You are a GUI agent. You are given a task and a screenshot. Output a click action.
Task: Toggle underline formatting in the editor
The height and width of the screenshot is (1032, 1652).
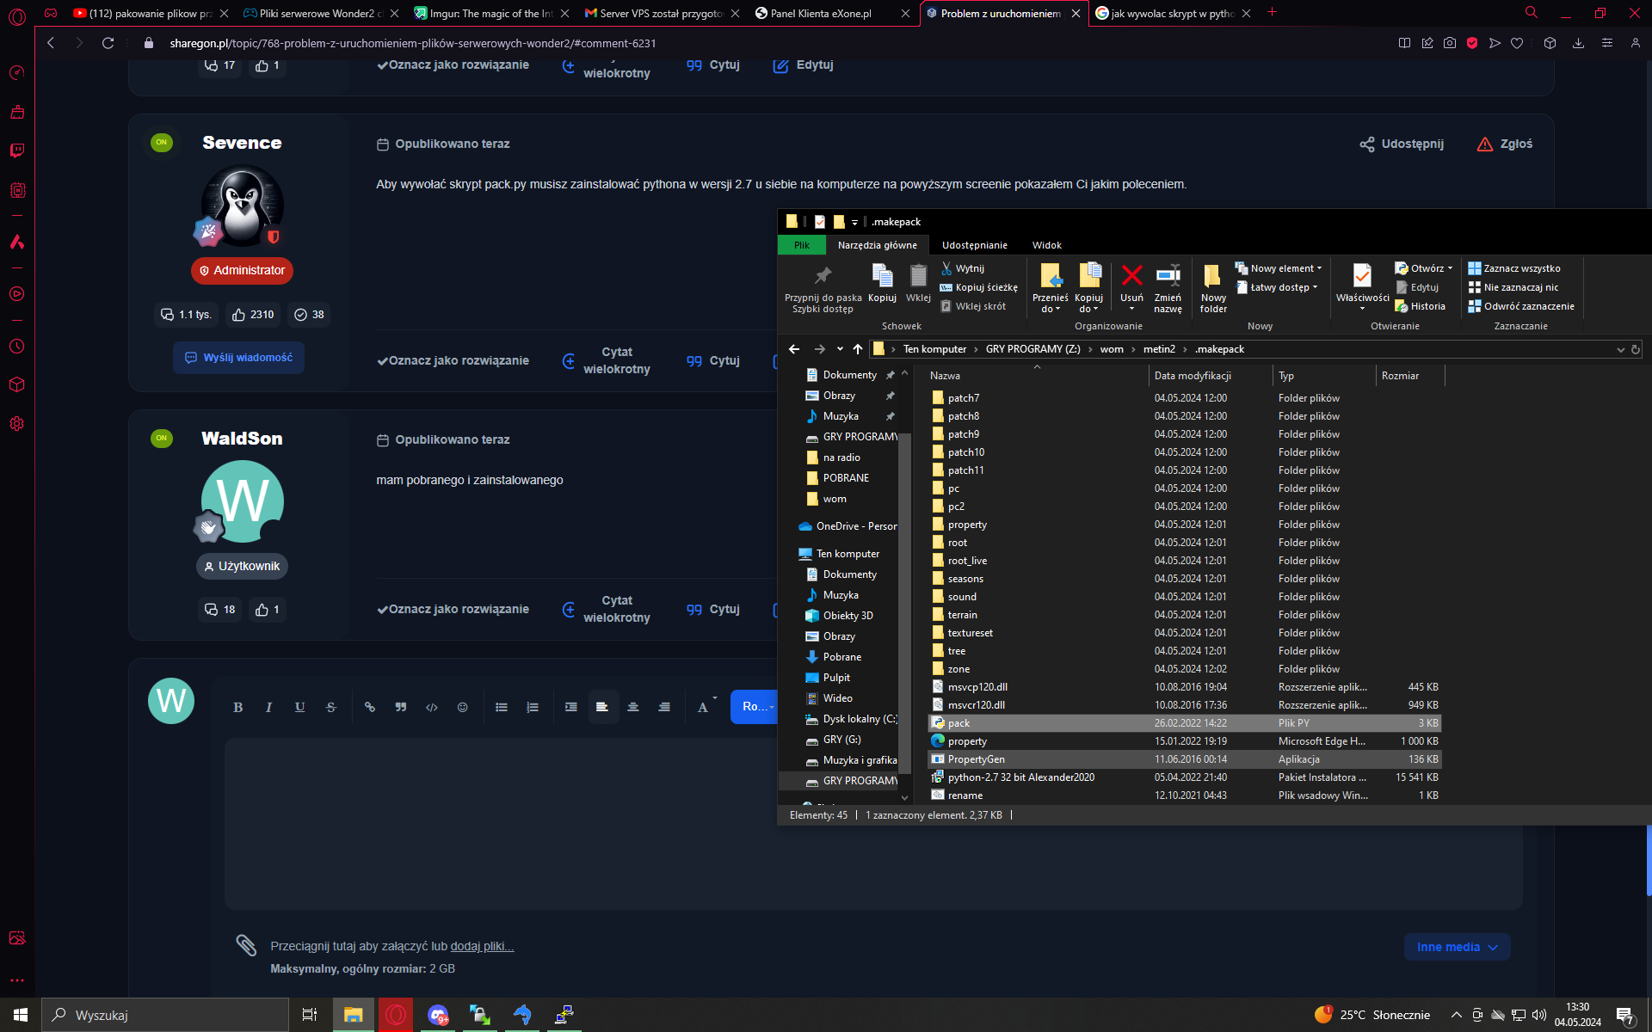click(x=299, y=707)
